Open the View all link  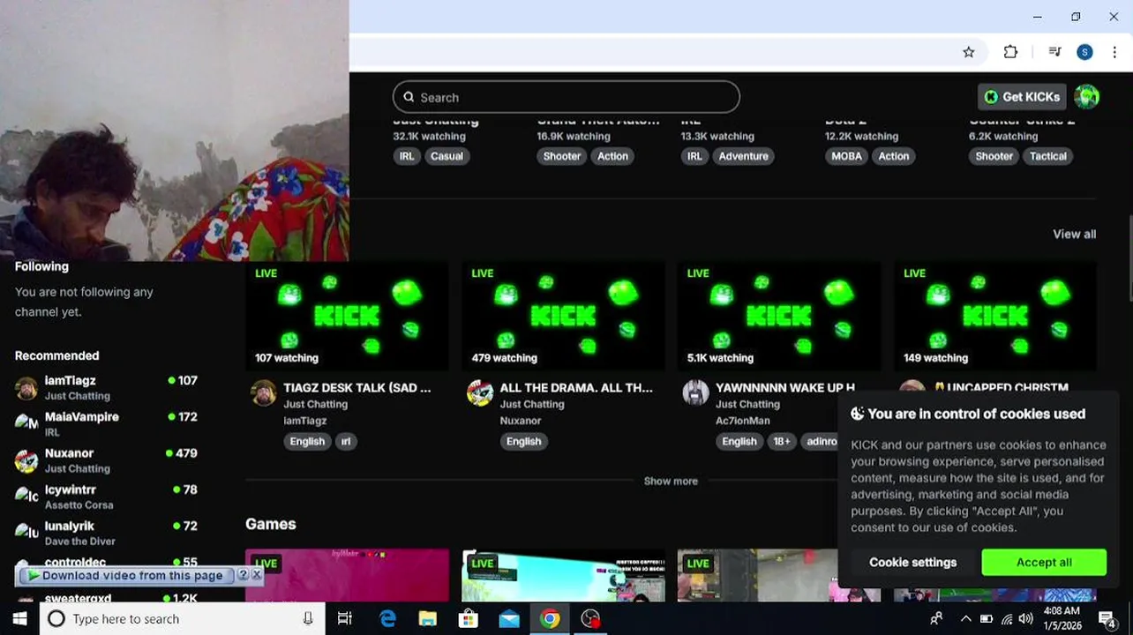point(1074,234)
